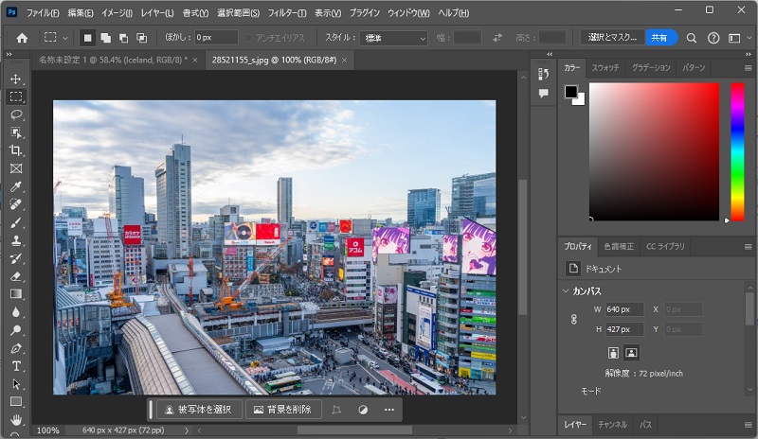Swap width and height arrows icon
The image size is (758, 439).
point(496,38)
